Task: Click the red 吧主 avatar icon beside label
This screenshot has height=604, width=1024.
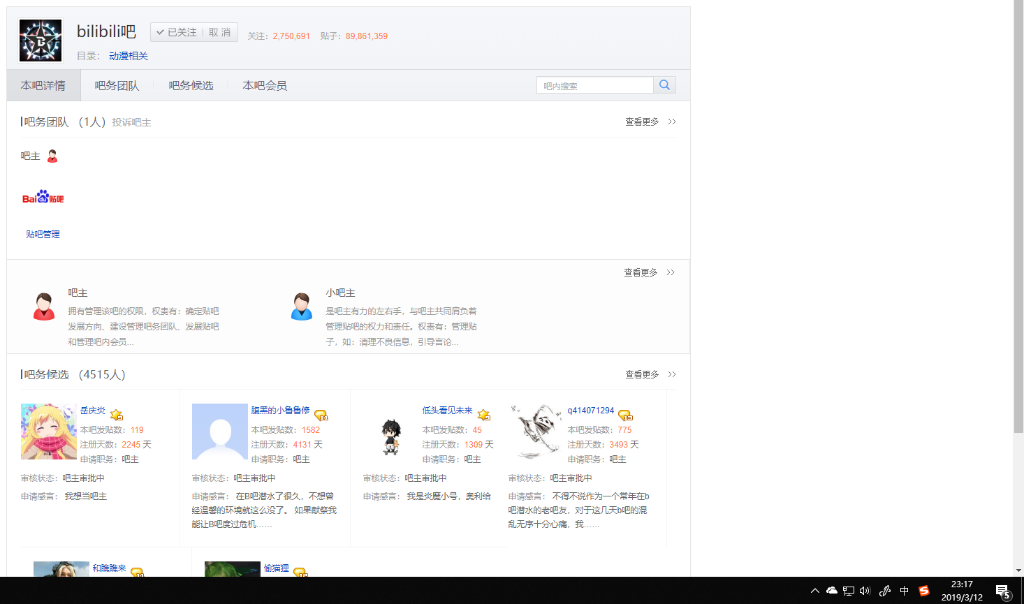Action: coord(52,156)
